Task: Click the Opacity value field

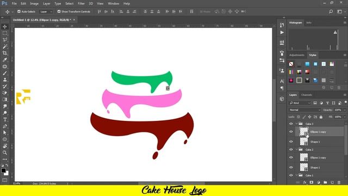Action: tap(338, 110)
